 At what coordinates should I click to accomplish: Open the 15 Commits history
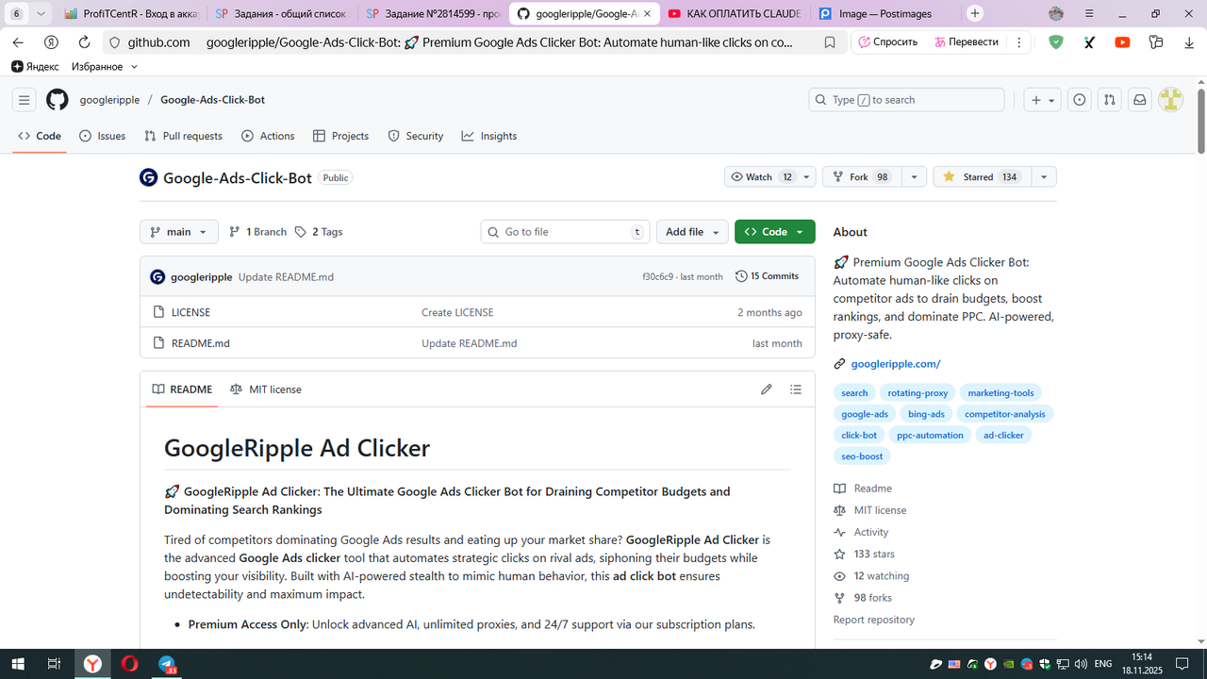tap(767, 276)
